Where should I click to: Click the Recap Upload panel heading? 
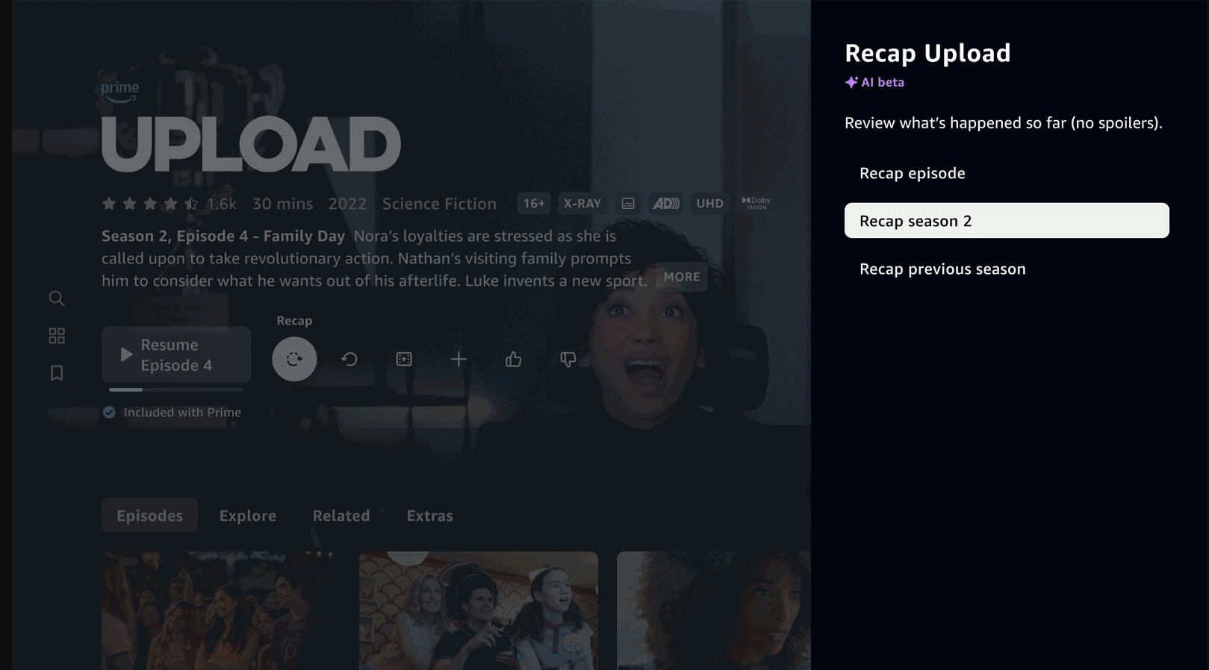coord(927,53)
